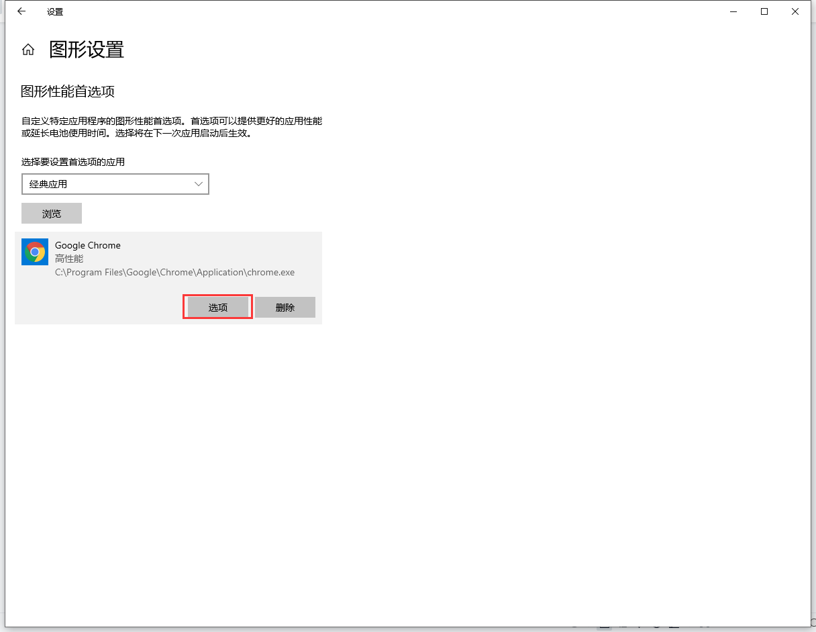The height and width of the screenshot is (632, 816).
Task: Click the chevron arrow of the app type dropdown
Action: click(198, 184)
